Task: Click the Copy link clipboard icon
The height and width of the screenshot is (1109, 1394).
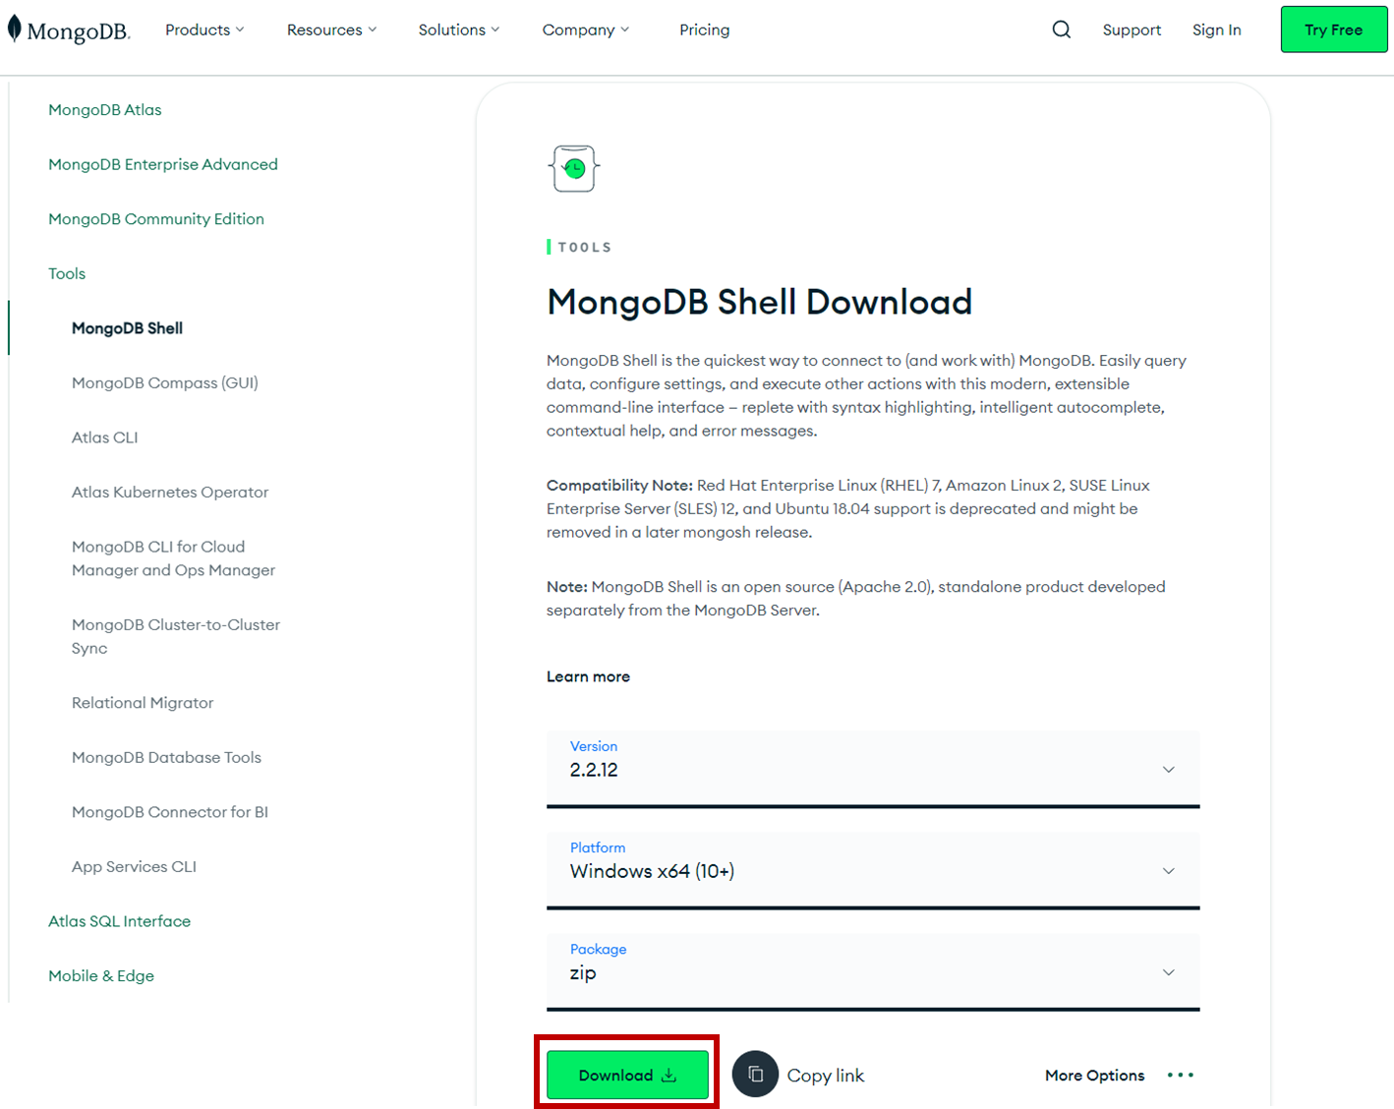Action: 756,1075
